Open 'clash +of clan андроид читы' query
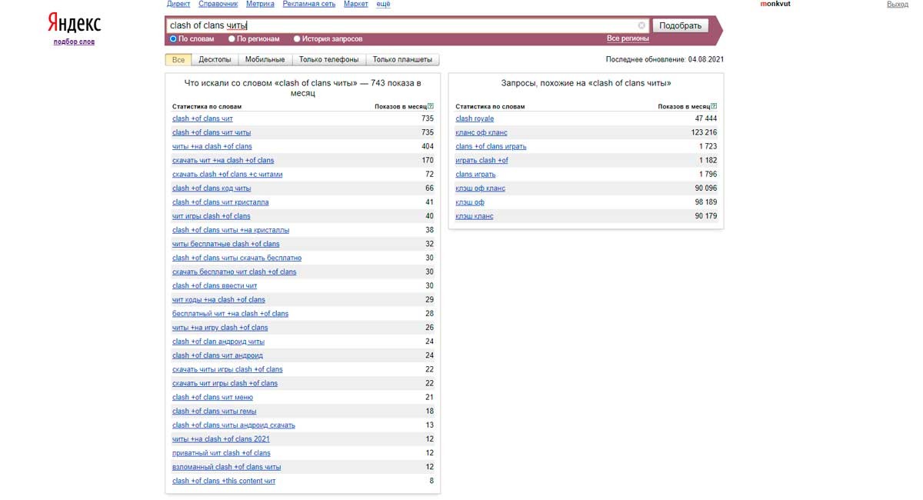 (x=218, y=342)
